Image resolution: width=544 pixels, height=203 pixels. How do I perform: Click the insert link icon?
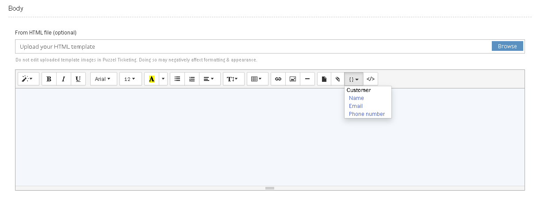[278, 79]
